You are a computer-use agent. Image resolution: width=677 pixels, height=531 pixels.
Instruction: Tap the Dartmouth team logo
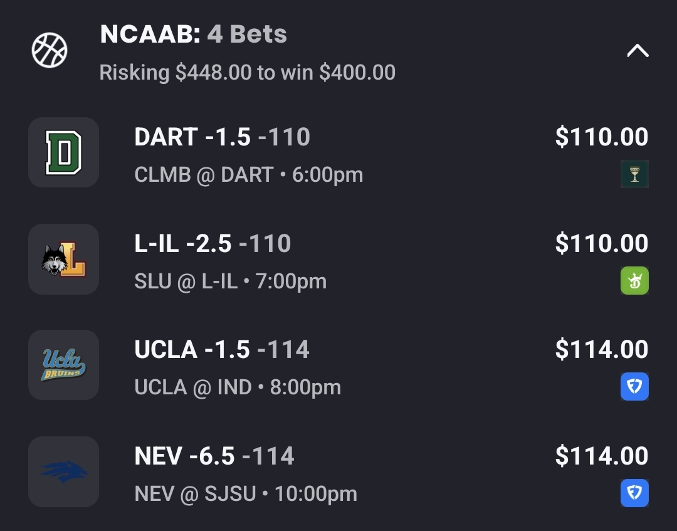[x=63, y=152]
